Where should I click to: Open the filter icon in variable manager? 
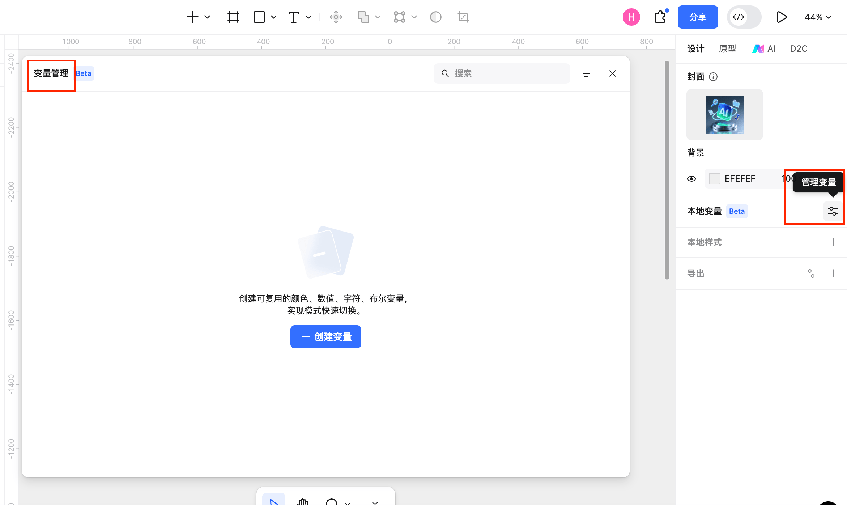click(586, 73)
